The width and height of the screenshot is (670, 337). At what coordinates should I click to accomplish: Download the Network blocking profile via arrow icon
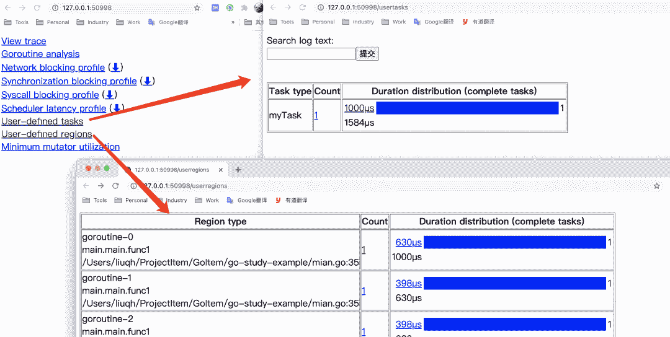(115, 68)
